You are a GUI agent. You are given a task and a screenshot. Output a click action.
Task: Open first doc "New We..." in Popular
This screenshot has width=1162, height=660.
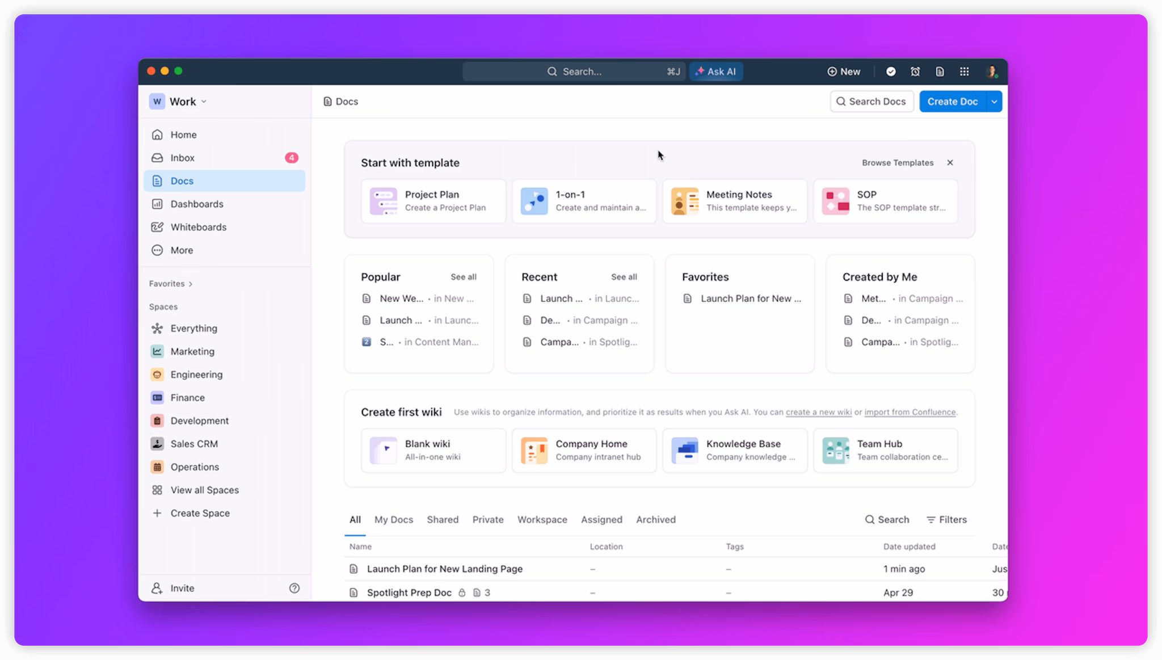click(419, 299)
